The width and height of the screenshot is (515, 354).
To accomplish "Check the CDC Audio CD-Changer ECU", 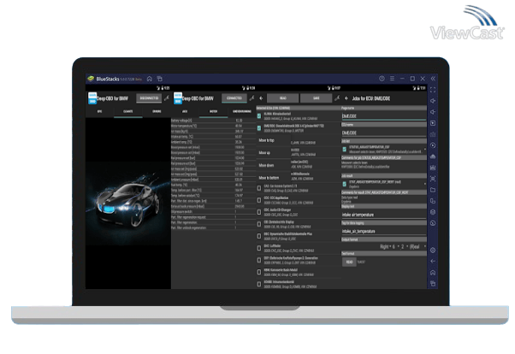I will coord(259,212).
